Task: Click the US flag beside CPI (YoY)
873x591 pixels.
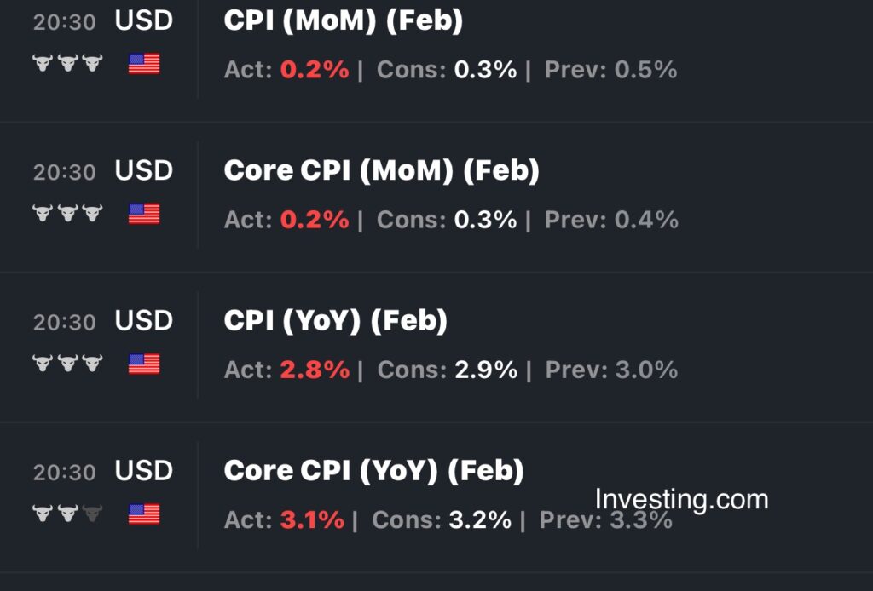Action: click(144, 364)
